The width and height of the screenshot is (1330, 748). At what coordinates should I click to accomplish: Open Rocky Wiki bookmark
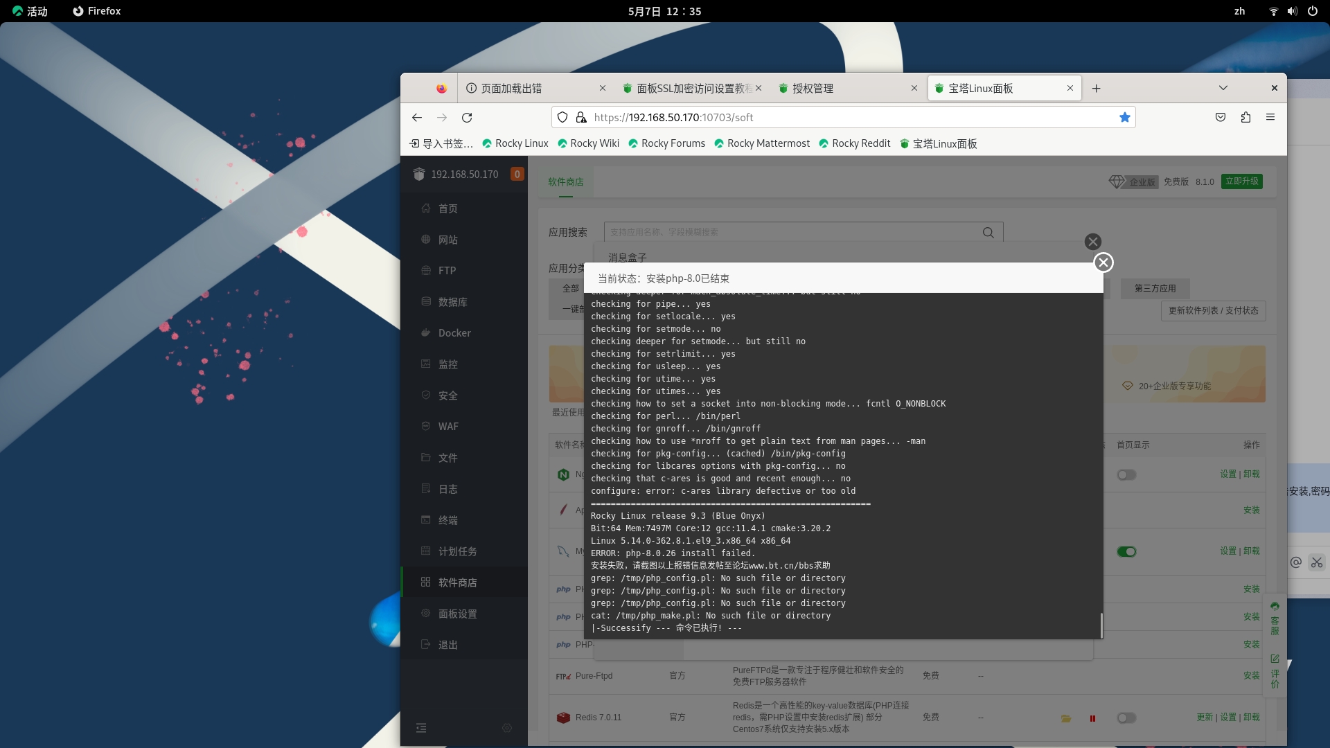(588, 143)
